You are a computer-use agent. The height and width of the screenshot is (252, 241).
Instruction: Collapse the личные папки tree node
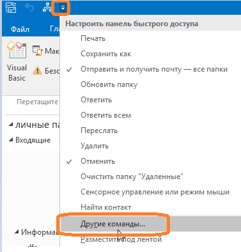11,125
